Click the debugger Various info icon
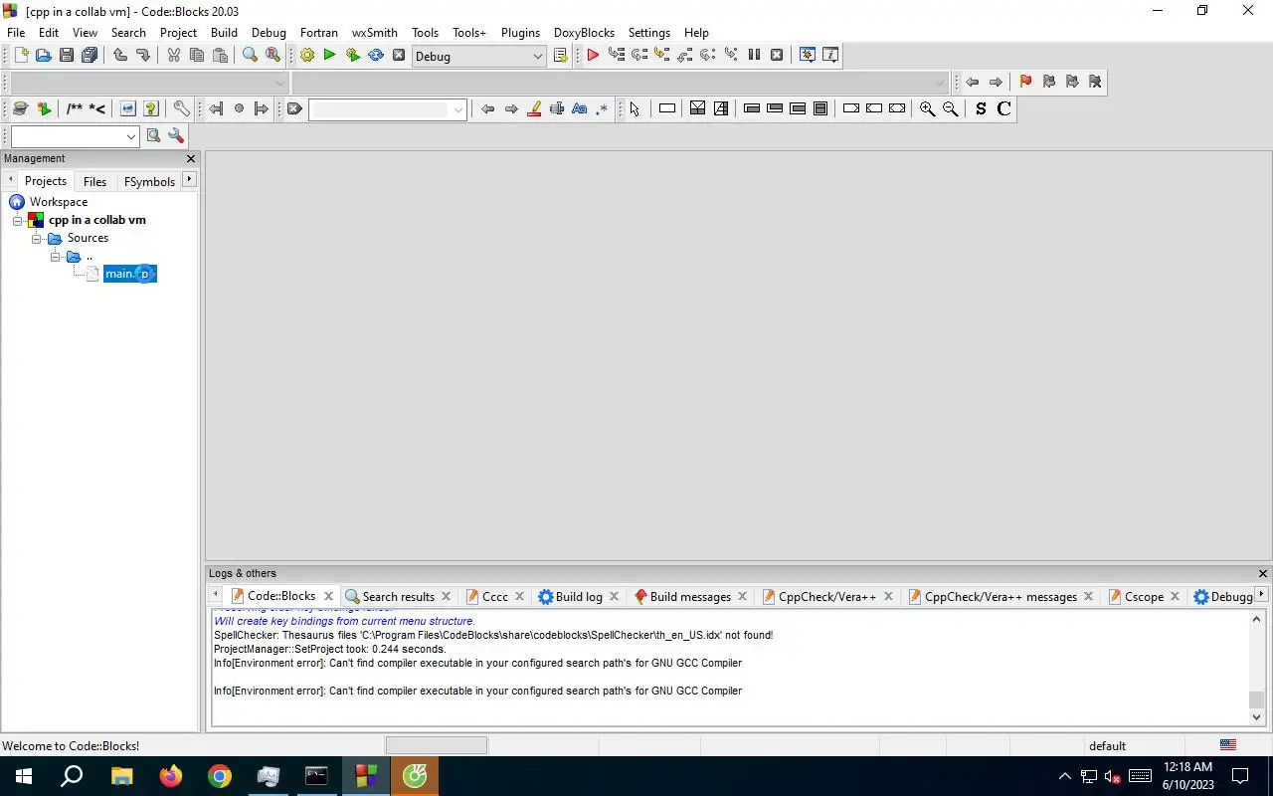Image resolution: width=1273 pixels, height=796 pixels. [830, 56]
